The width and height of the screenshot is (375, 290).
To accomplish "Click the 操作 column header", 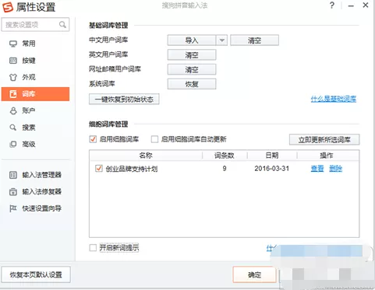I will (x=327, y=155).
